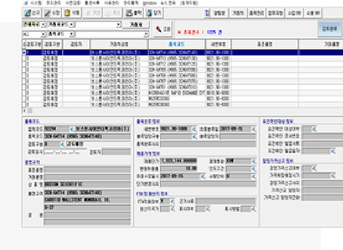Click the second toolbar button with pencil icon
Image resolution: width=343 pixels, height=250 pixels.
click(x=52, y=13)
